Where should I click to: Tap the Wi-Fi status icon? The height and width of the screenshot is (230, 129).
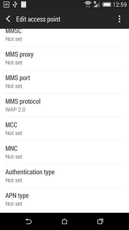click(x=88, y=5)
